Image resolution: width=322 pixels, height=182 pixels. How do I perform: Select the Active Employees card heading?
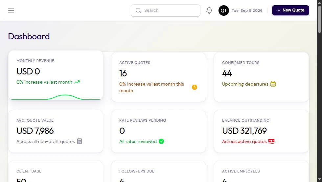point(241,171)
